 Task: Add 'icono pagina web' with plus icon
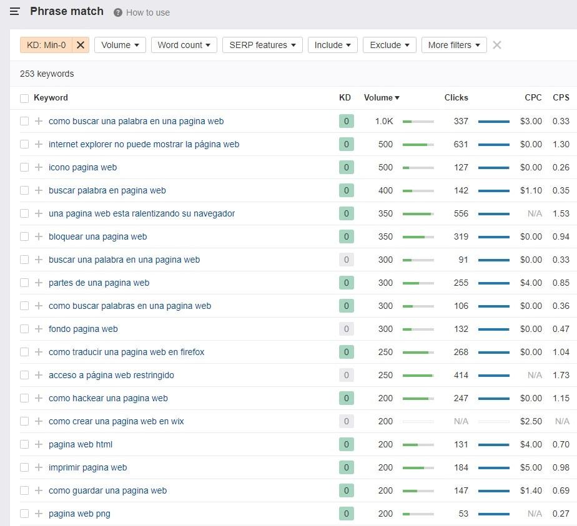tap(39, 167)
